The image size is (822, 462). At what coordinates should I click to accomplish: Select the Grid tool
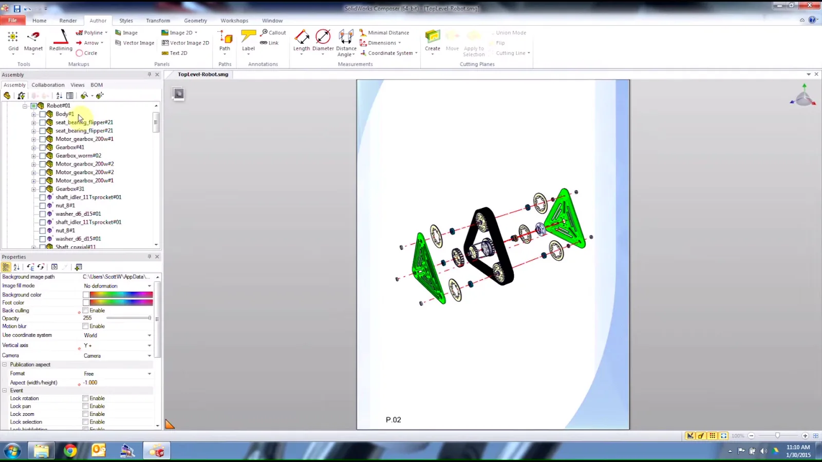coord(13,42)
